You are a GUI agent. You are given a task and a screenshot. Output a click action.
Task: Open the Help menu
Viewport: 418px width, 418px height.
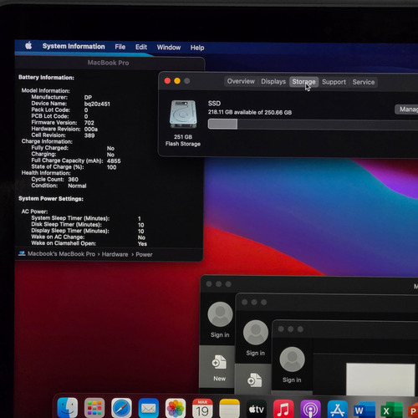(197, 48)
